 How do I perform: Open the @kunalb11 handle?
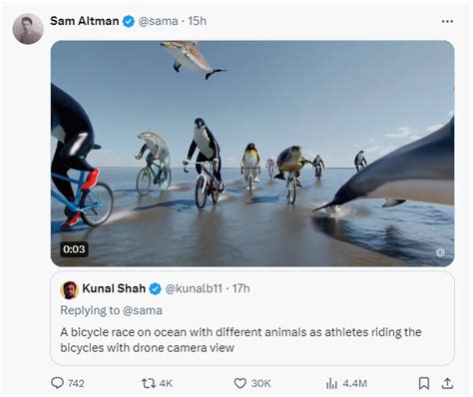point(194,288)
